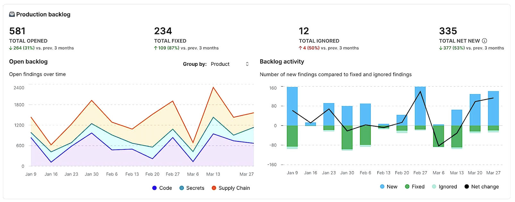Open the Group by Product dropdown

click(229, 64)
